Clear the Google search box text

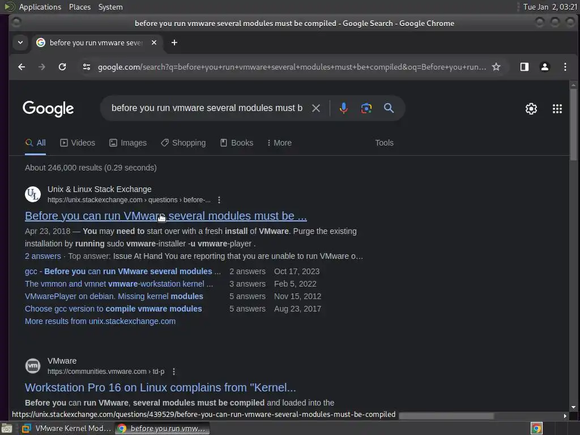pyautogui.click(x=316, y=108)
